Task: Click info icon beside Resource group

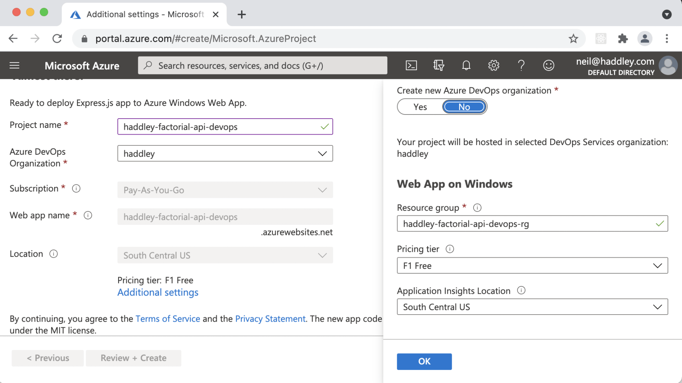Action: click(x=477, y=208)
